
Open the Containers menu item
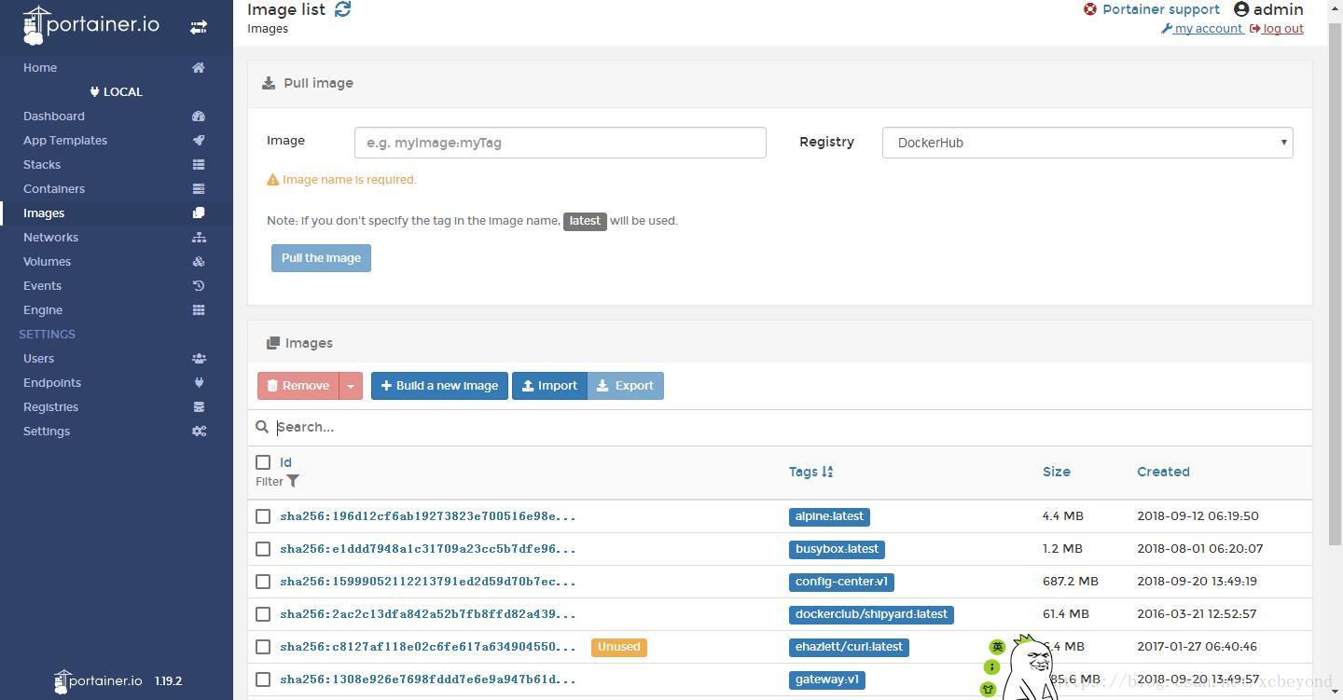pyautogui.click(x=54, y=189)
